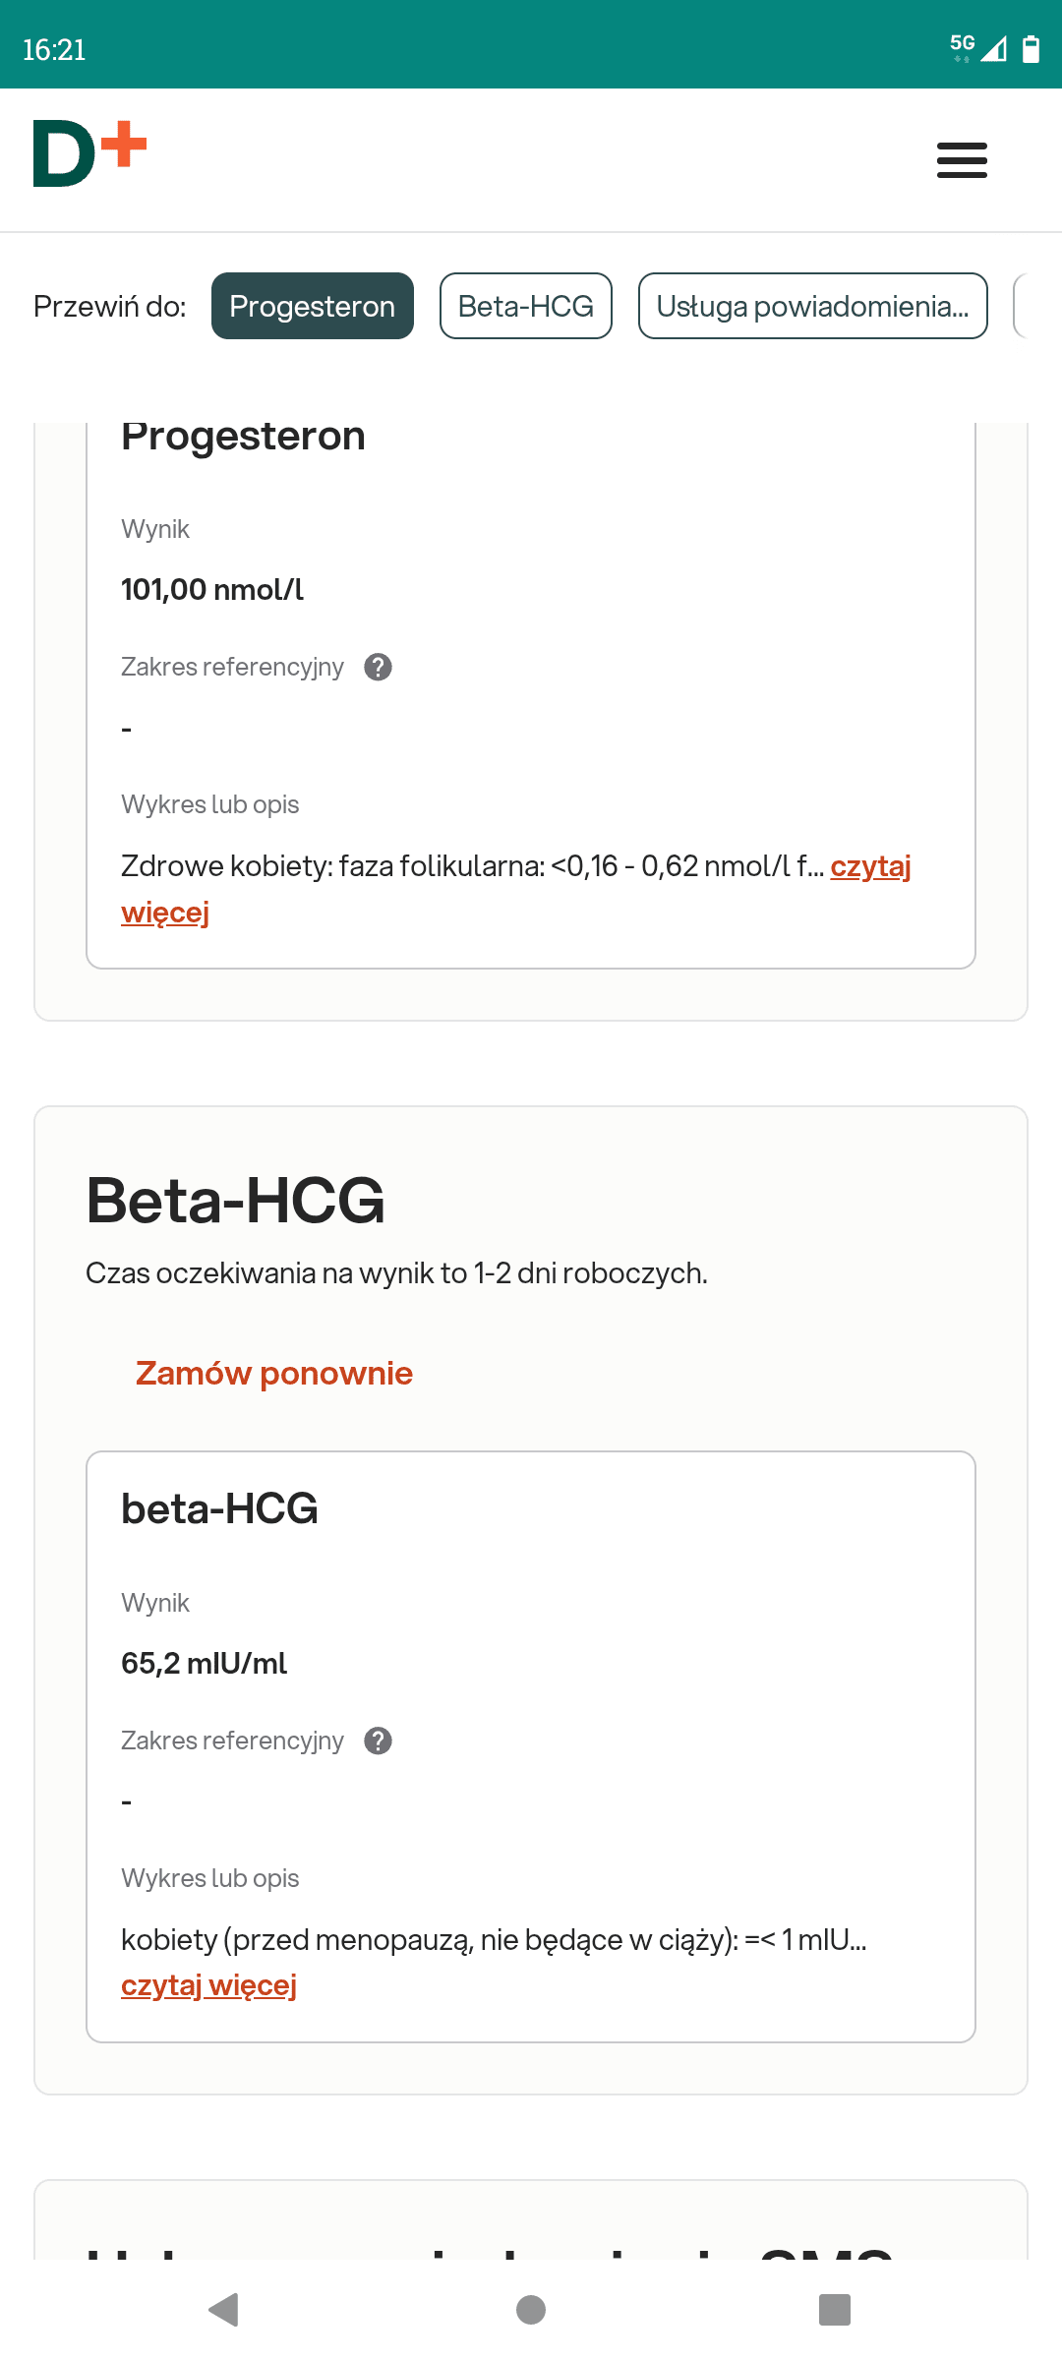The height and width of the screenshot is (2360, 1062).
Task: Tap the Progesteron result 101,00 nmol/l
Action: click(x=211, y=589)
